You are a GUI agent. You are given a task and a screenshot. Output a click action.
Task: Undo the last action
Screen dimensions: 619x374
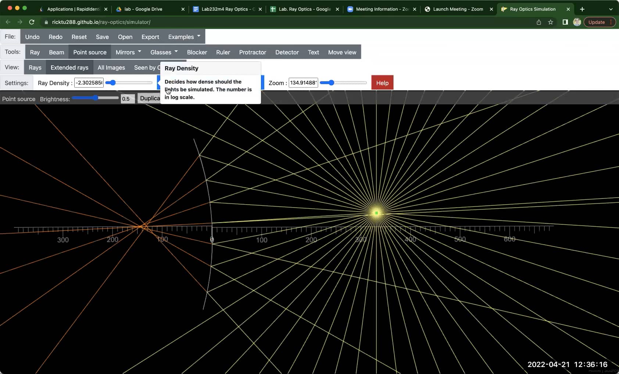32,37
